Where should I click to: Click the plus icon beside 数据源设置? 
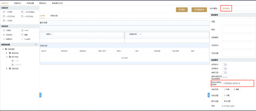click(x=36, y=45)
